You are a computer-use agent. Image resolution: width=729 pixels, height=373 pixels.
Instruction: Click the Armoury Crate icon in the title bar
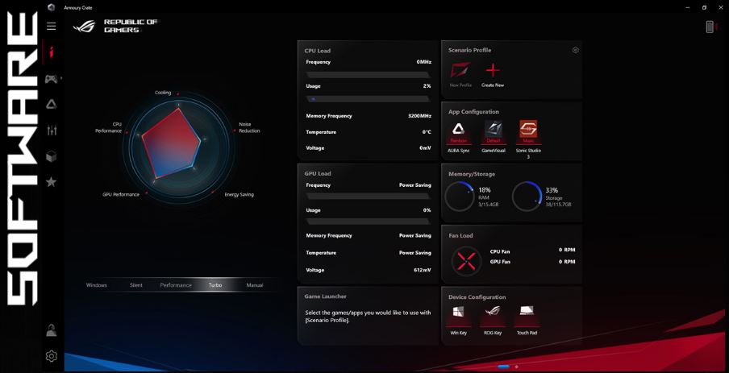click(51, 7)
